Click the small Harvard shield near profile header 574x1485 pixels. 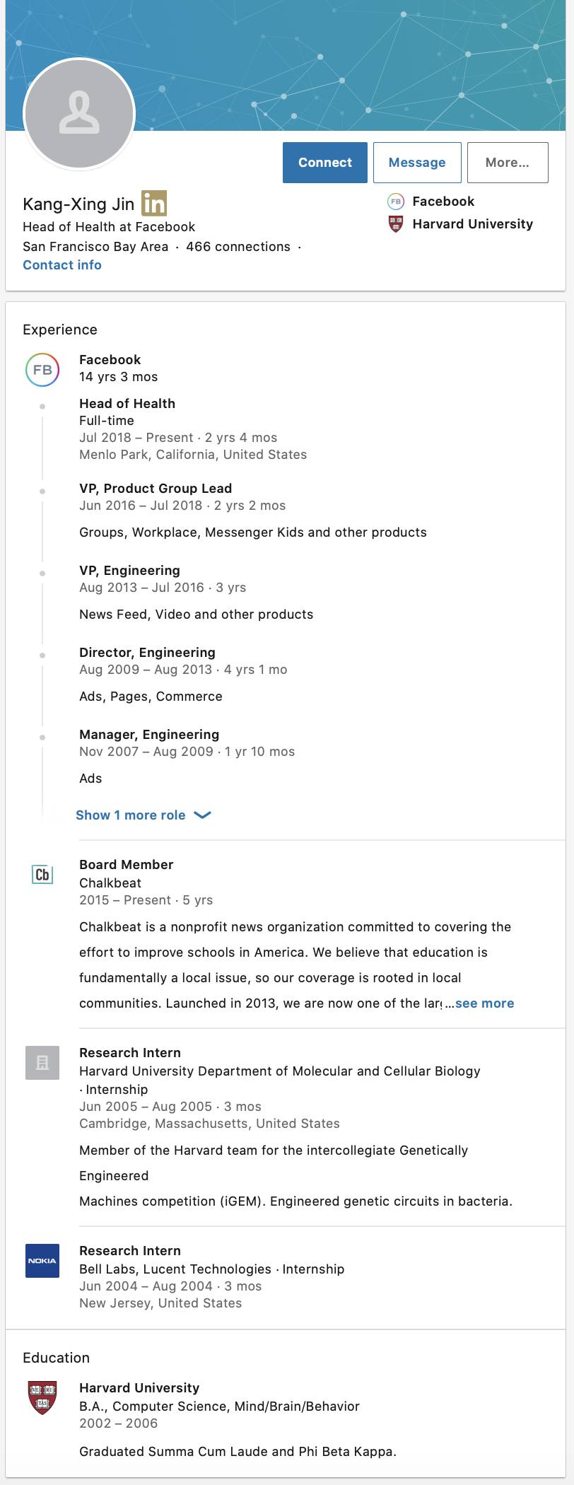396,224
